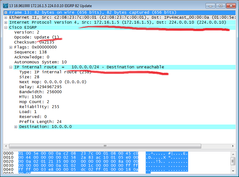Select Size: 28 field
This screenshot has height=177, width=239.
tap(29, 77)
